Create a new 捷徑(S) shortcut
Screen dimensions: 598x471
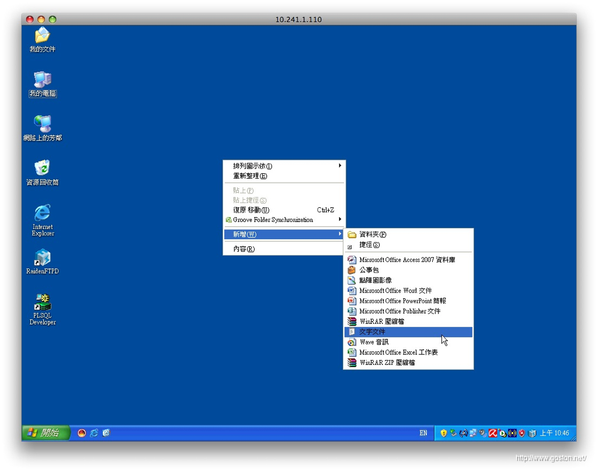coord(408,245)
